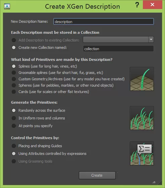The width and height of the screenshot is (165, 188).
Task: Click the 'Create XGen Description' window title
Action: point(82,6)
